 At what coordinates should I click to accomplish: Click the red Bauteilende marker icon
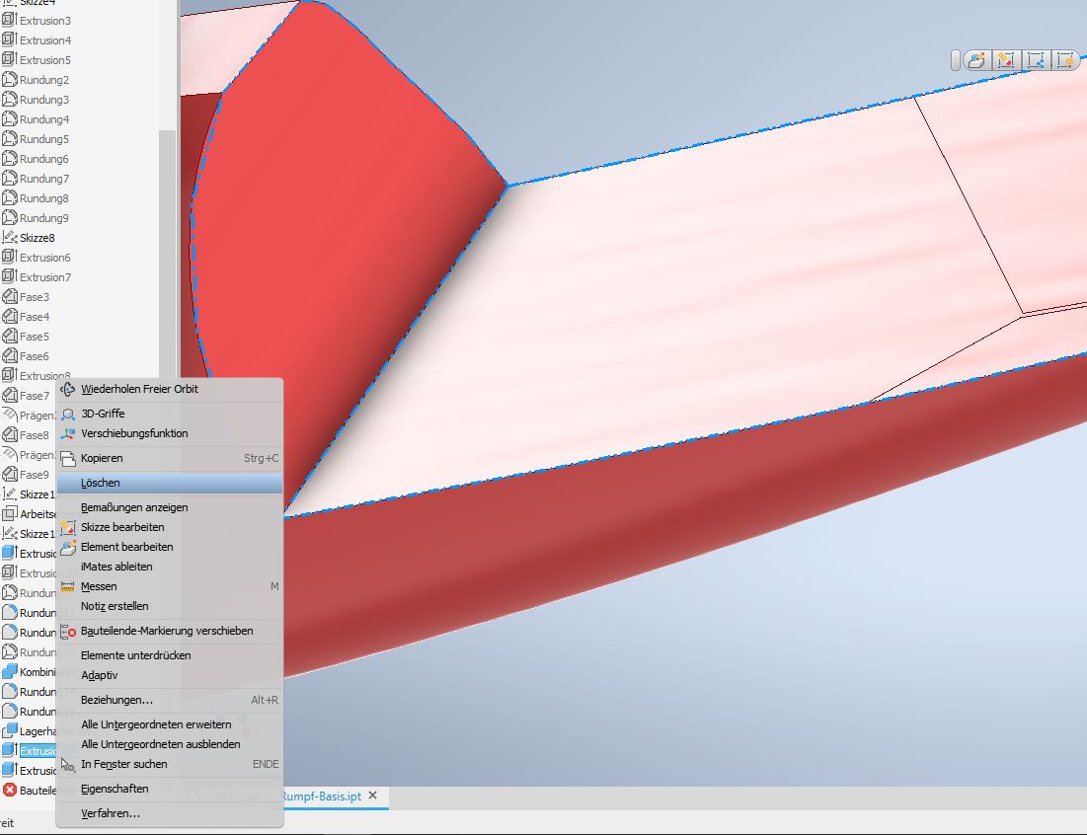[10, 791]
